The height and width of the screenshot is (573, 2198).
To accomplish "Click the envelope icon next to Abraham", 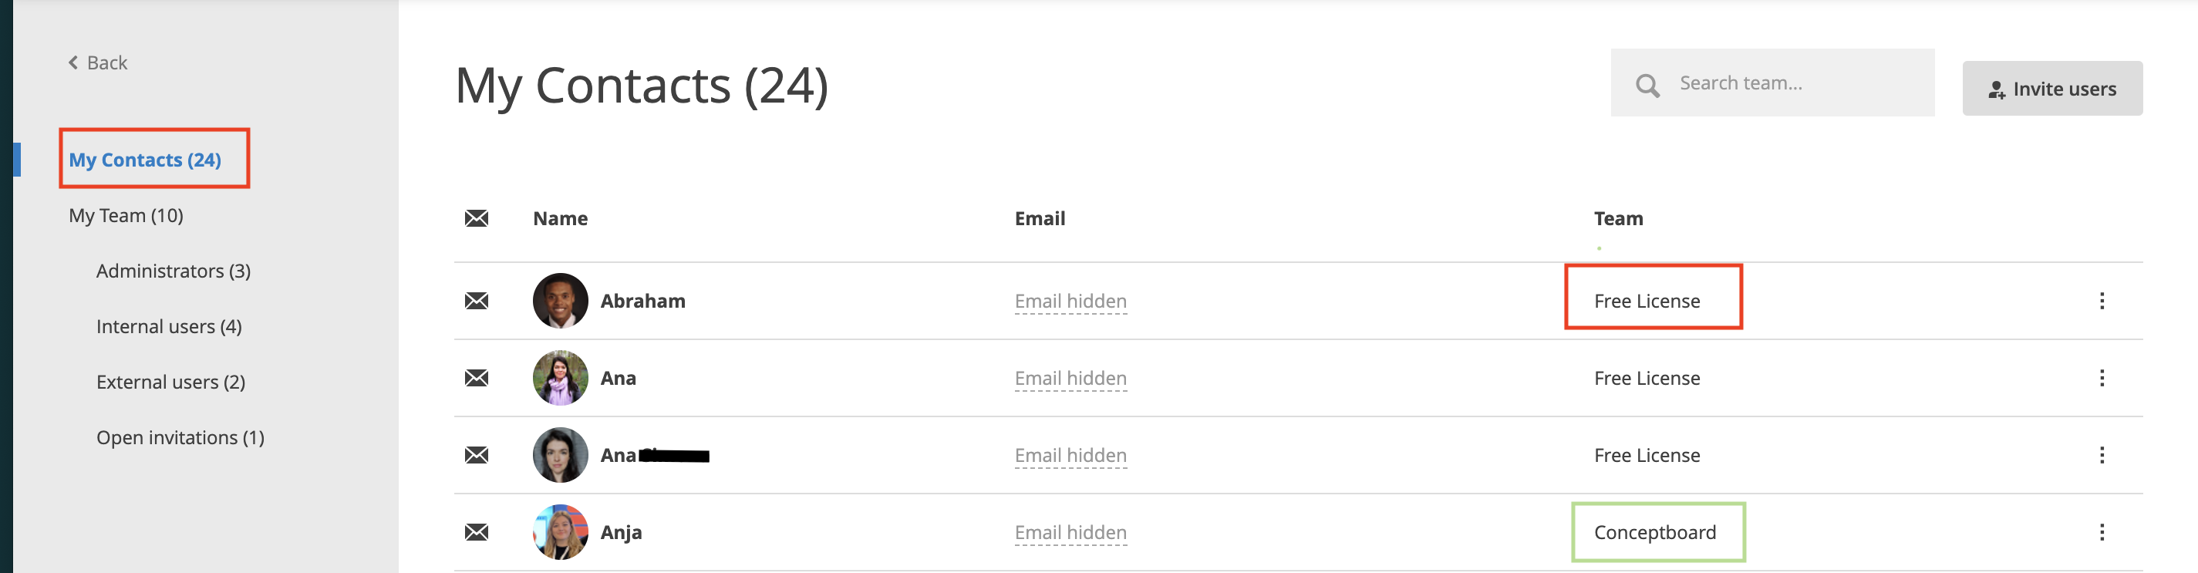I will pos(476,301).
